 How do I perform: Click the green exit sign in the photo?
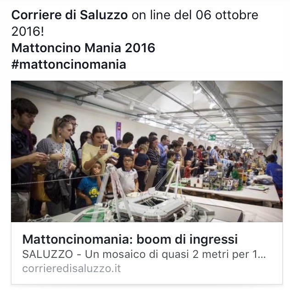[212, 138]
